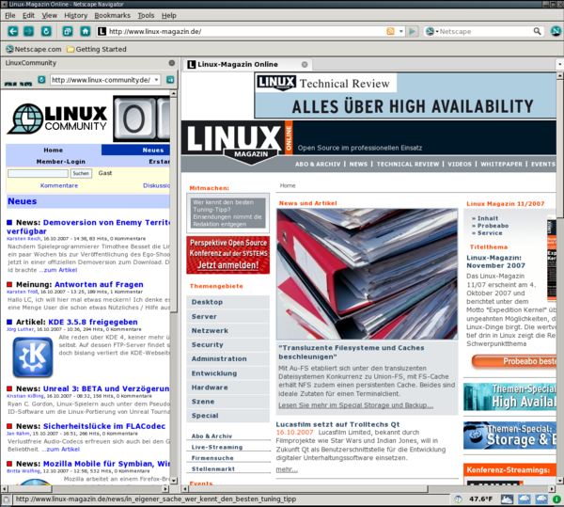Open the Antworten auf Fragen link
This screenshot has height=507, width=564.
click(99, 285)
